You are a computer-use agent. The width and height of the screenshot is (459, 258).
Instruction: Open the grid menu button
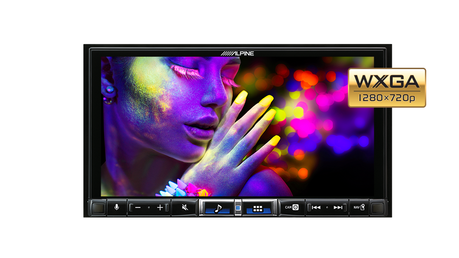[x=257, y=208]
